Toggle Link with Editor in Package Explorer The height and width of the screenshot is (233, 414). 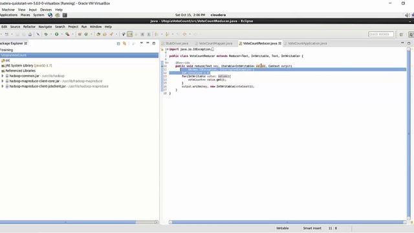[124, 43]
